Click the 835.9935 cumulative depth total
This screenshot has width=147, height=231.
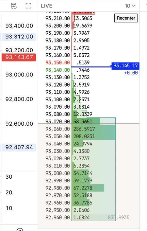[119, 217]
